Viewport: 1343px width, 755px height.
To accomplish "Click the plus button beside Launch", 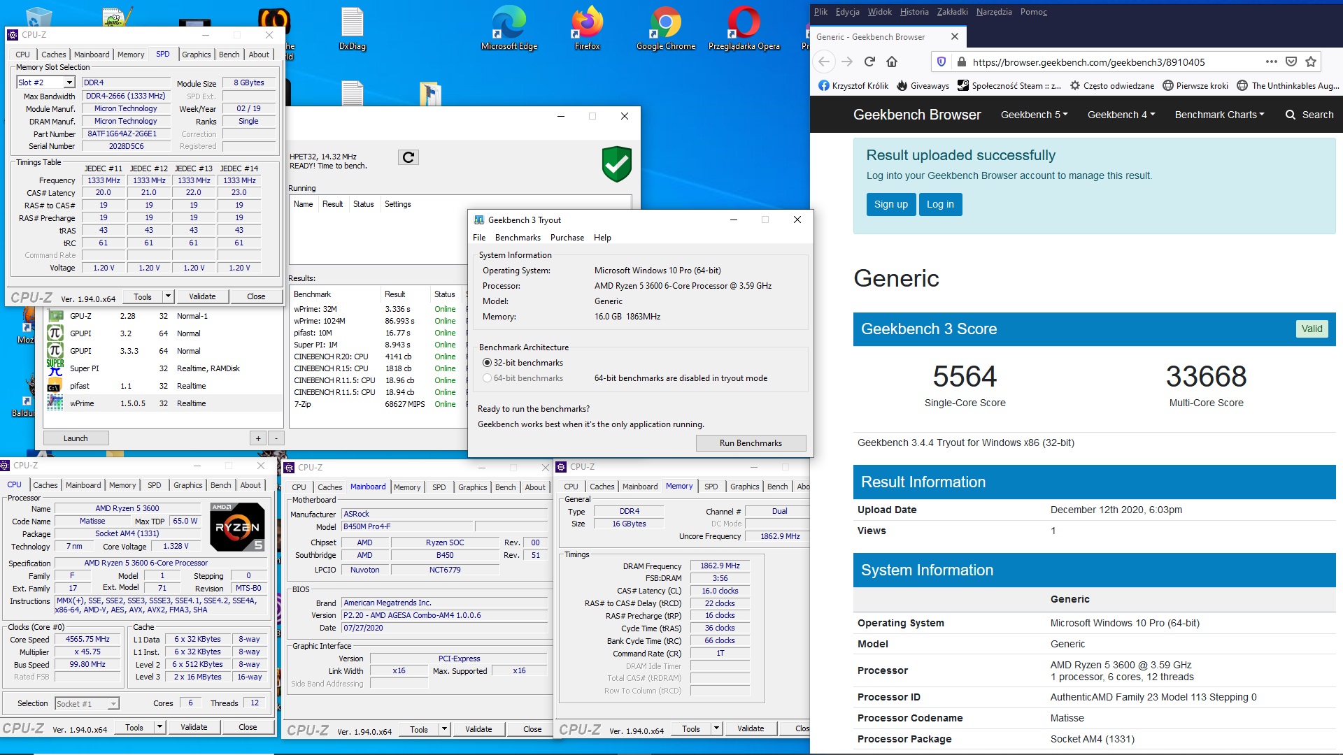I will pyautogui.click(x=258, y=438).
